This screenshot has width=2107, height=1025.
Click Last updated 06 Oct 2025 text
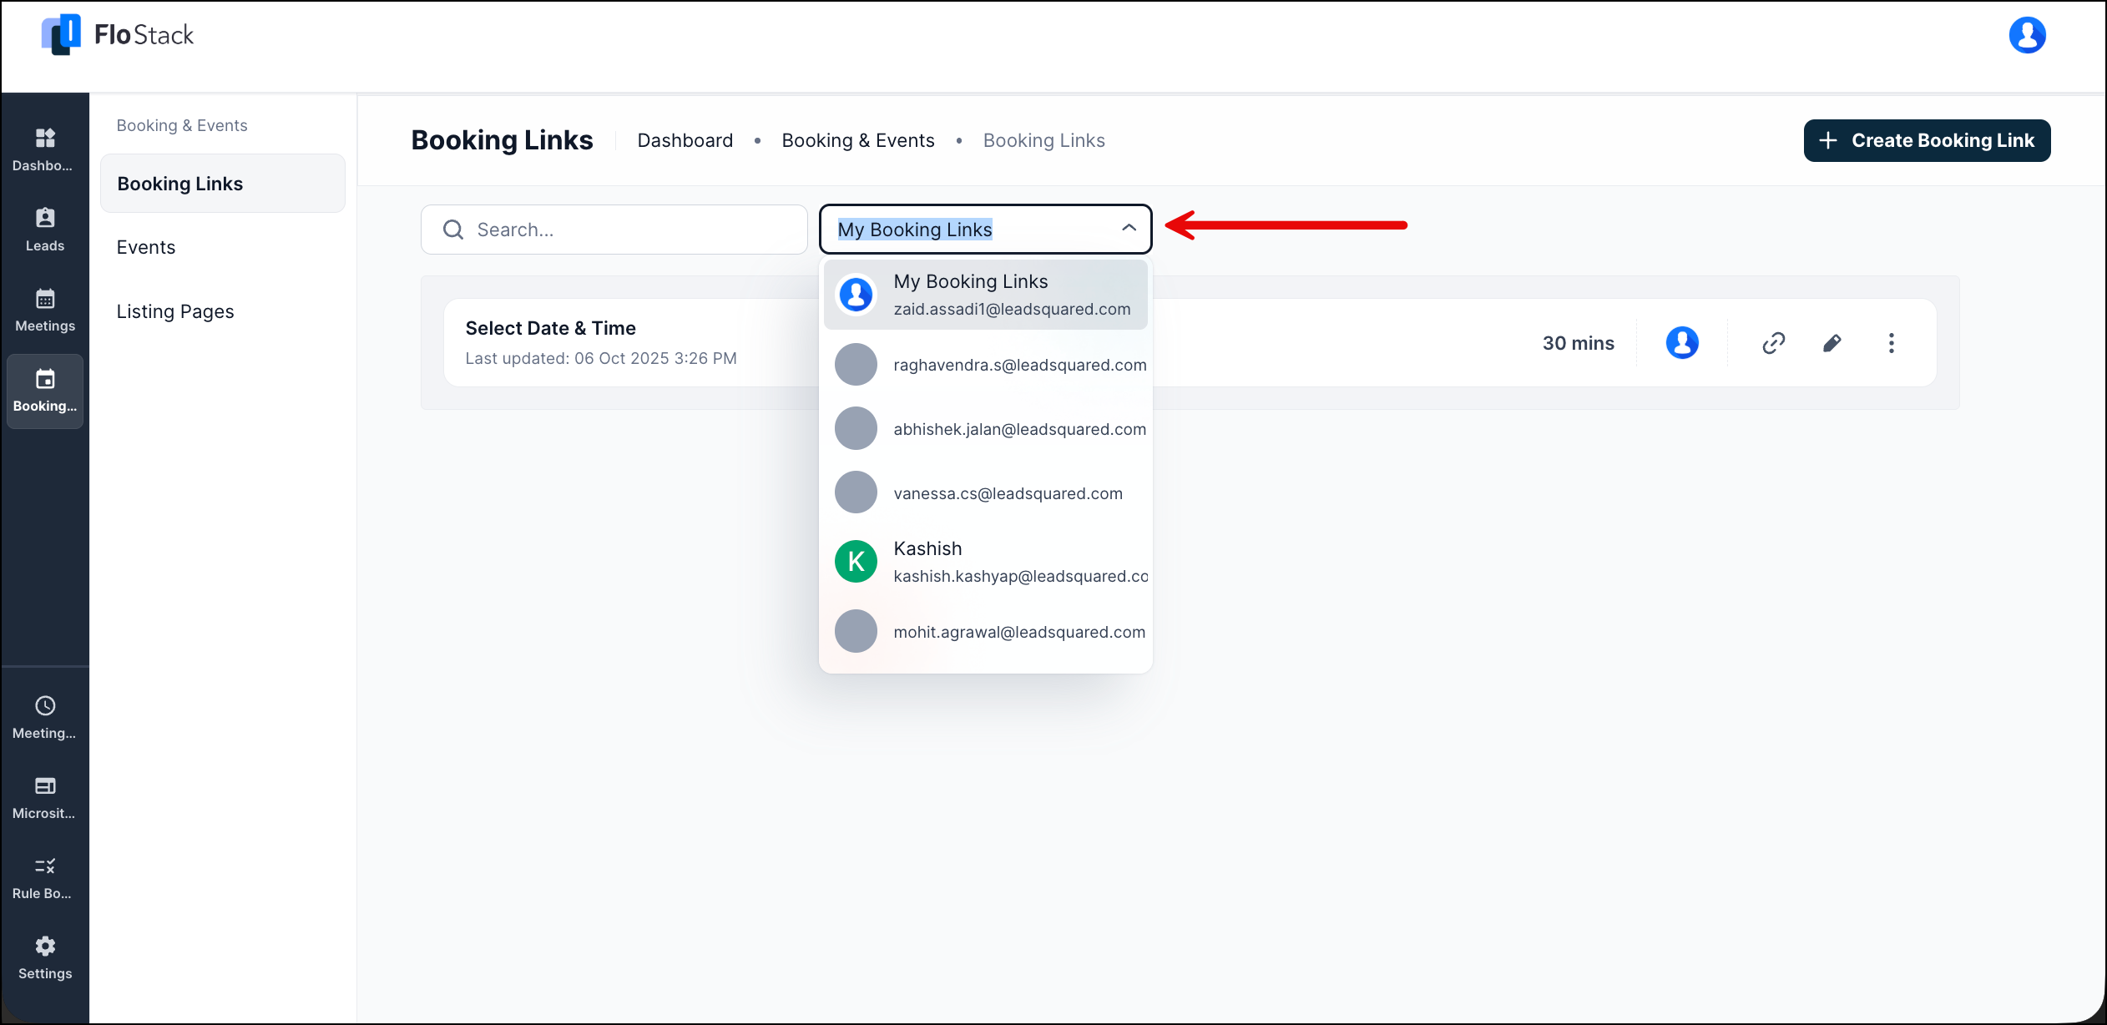tap(601, 358)
